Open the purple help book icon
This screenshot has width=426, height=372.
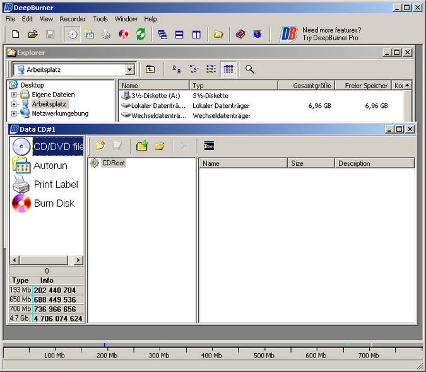click(x=240, y=34)
